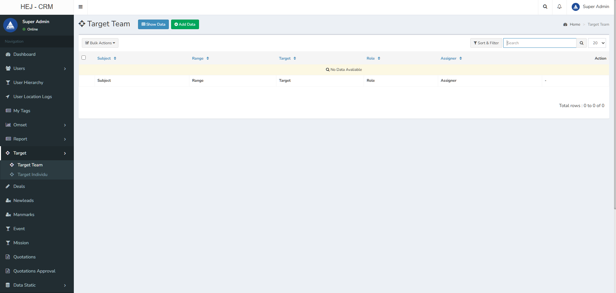Image resolution: width=616 pixels, height=293 pixels.
Task: Open the notifications bell icon
Action: coord(560,7)
